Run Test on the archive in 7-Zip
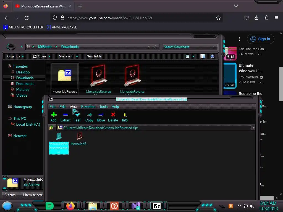 pos(77,117)
